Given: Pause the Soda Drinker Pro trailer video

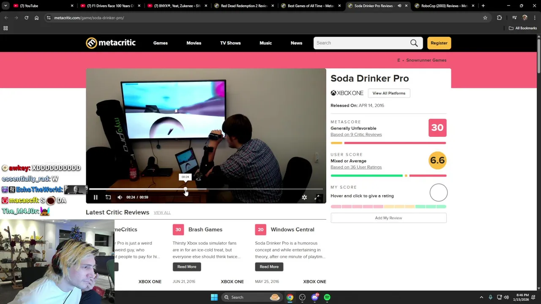Looking at the screenshot, I should (x=96, y=197).
